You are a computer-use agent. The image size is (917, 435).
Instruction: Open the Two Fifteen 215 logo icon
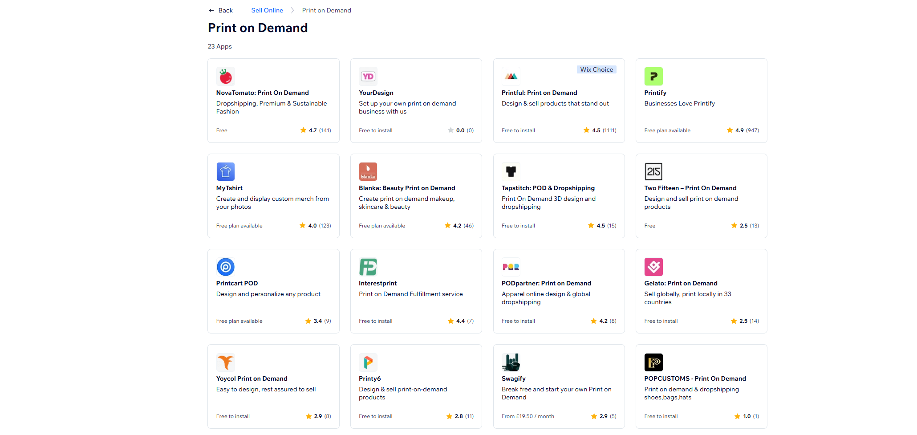(x=653, y=172)
